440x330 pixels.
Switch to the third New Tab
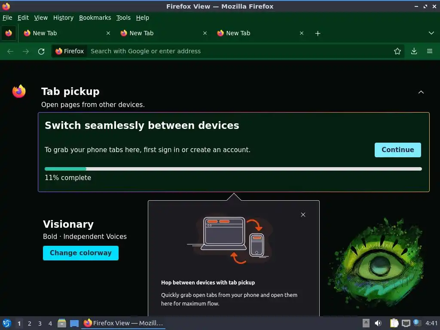point(260,33)
